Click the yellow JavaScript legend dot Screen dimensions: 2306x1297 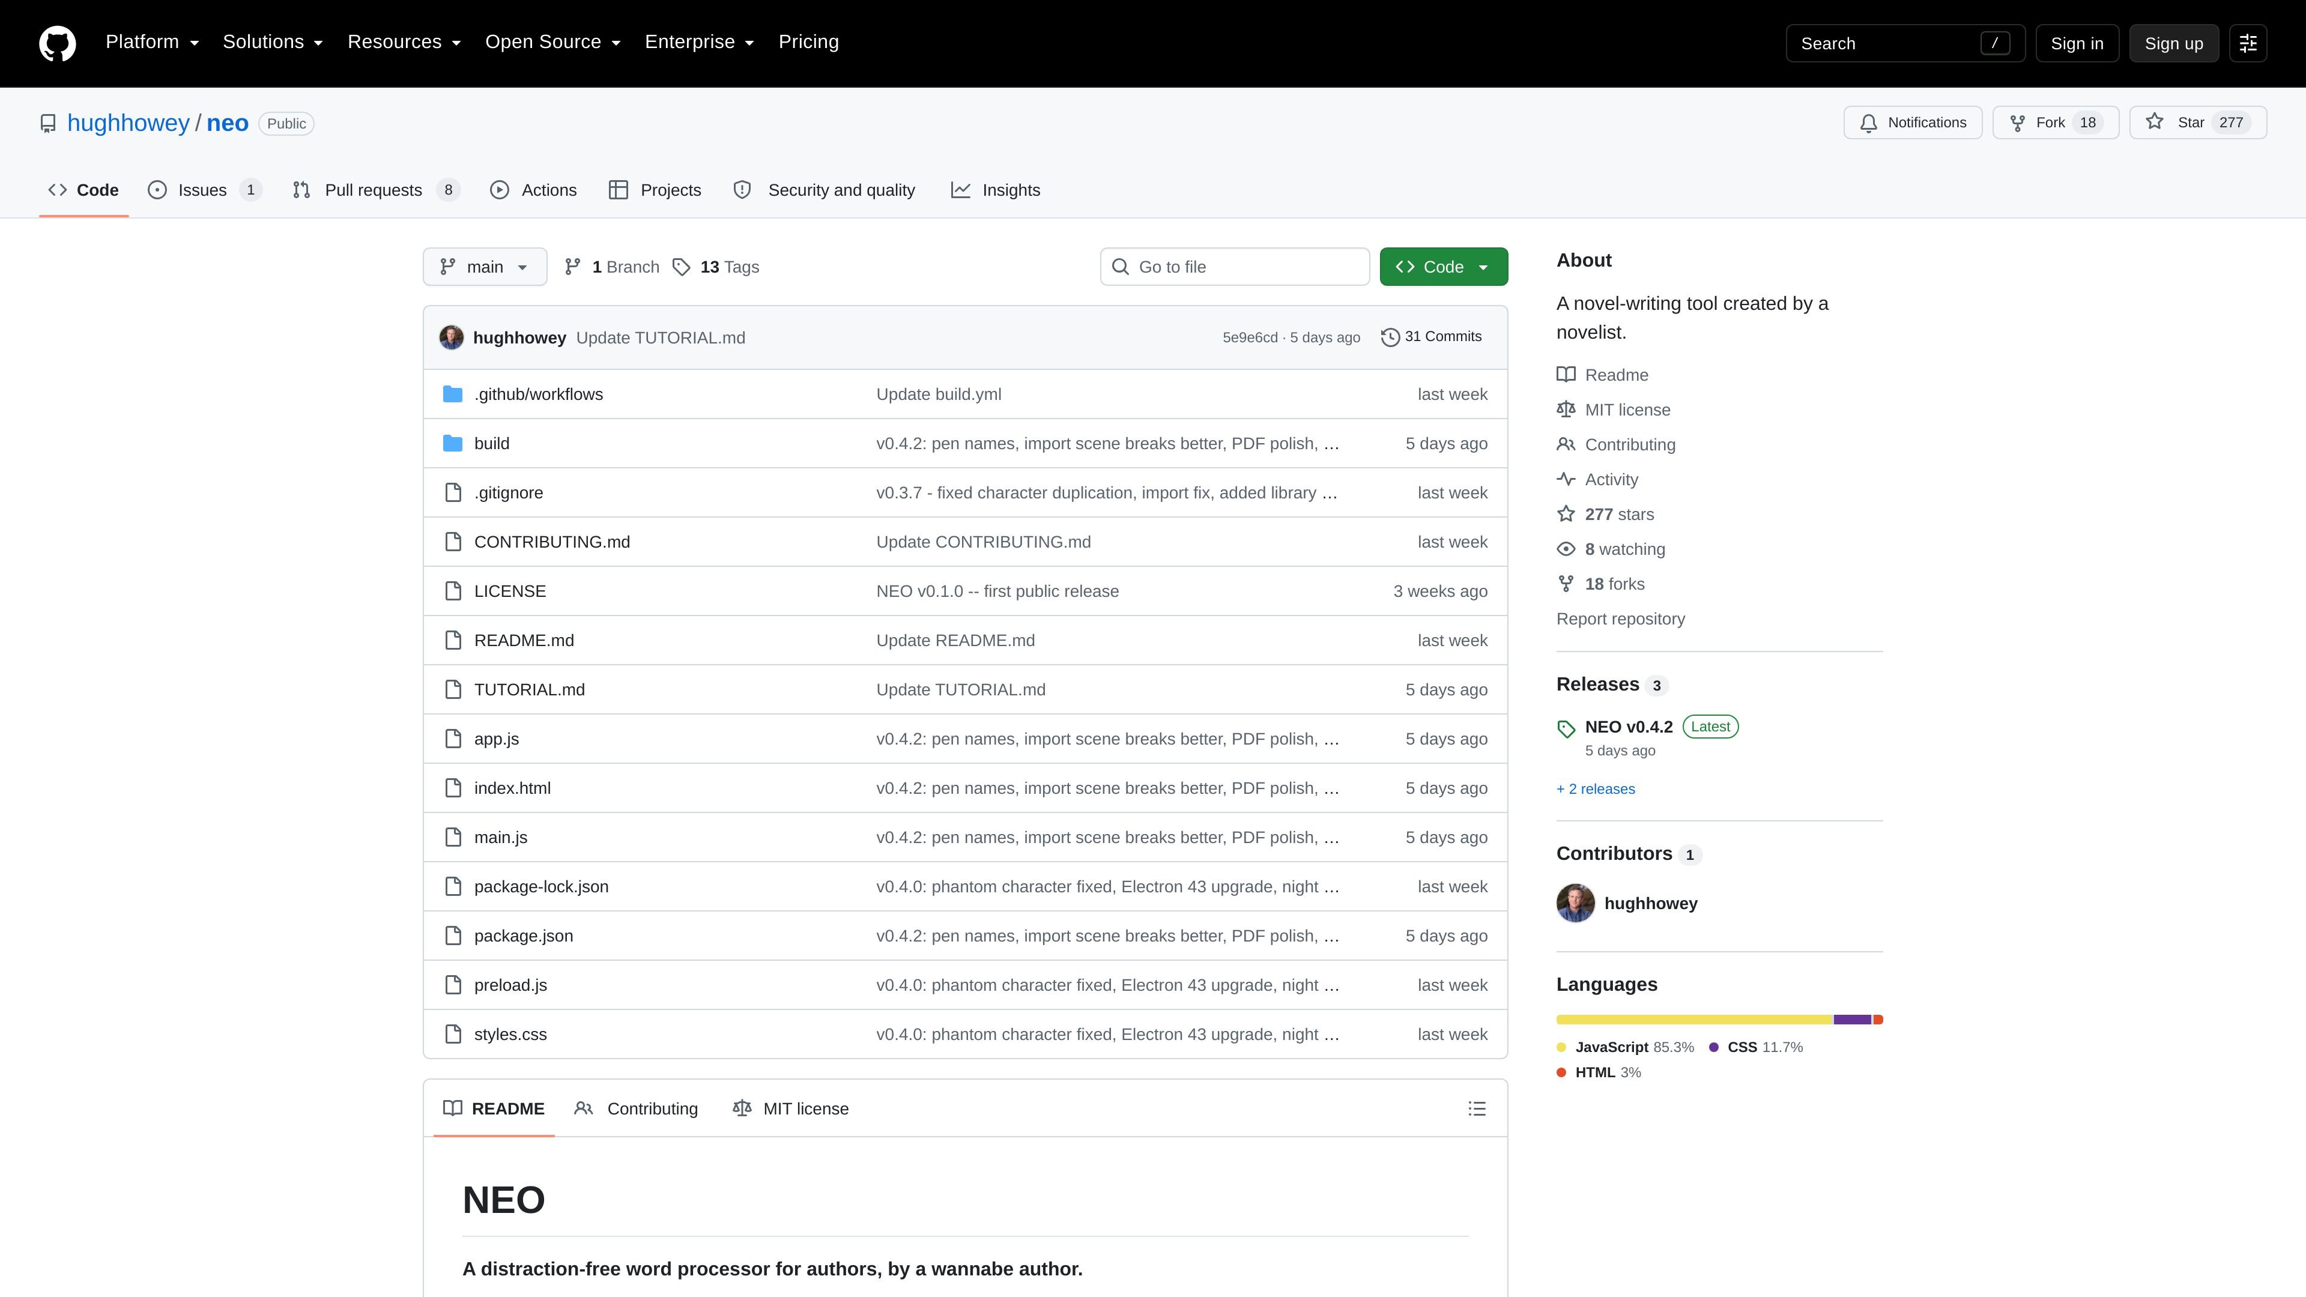coord(1561,1047)
